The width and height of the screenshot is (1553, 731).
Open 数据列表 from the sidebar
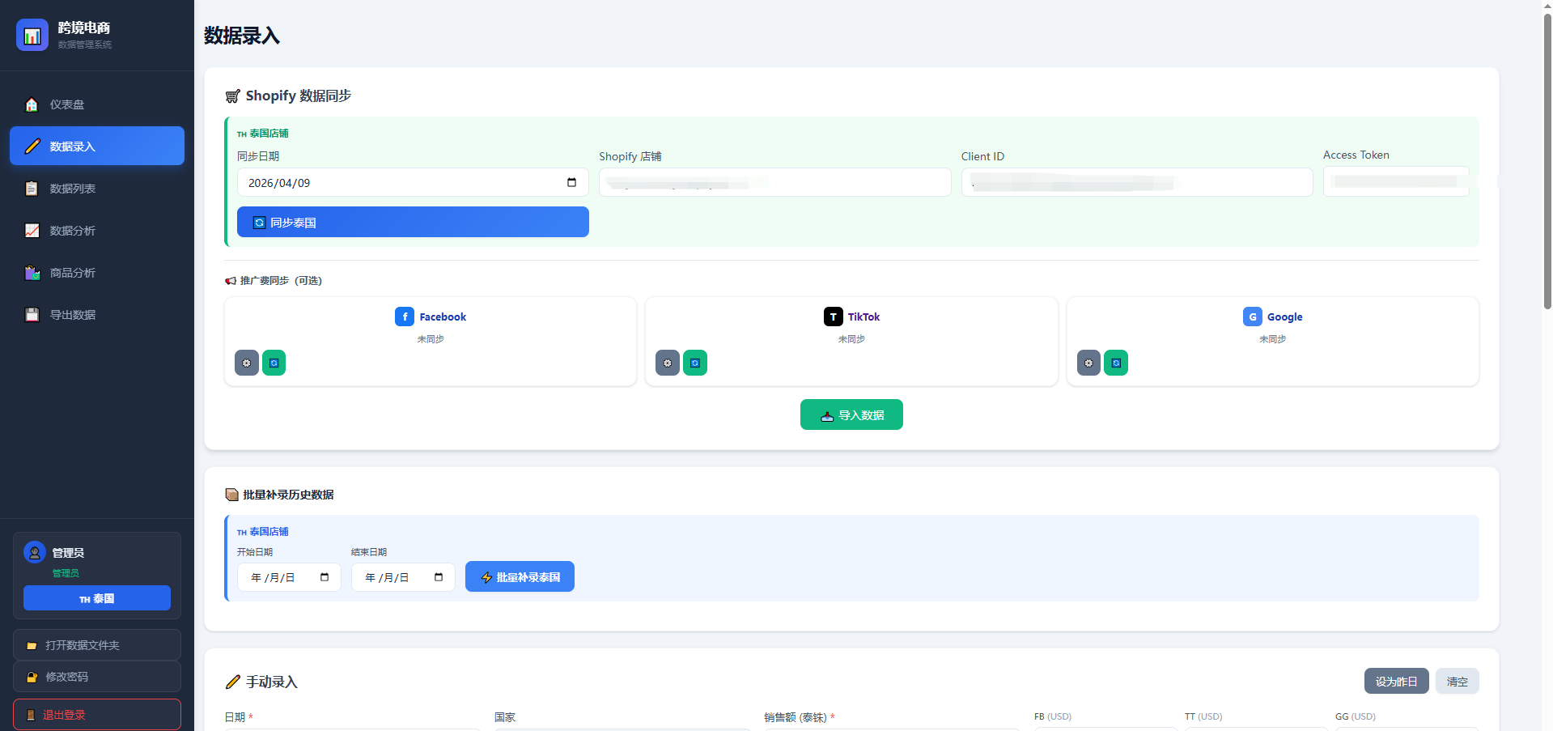point(97,189)
